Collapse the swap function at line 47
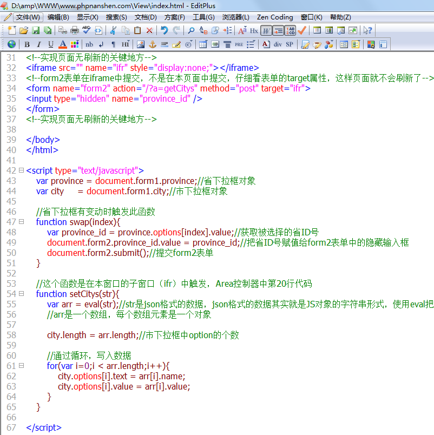This screenshot has height=435, width=434. coord(21,221)
